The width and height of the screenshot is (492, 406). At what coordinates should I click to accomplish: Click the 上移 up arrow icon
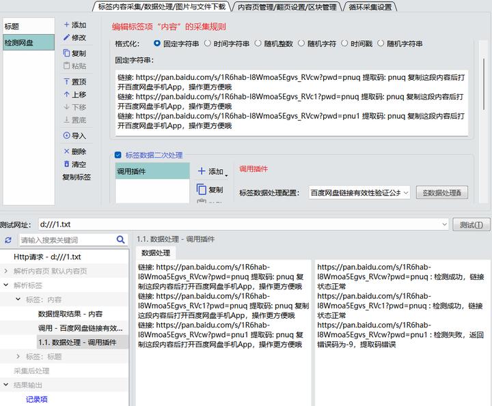[x=66, y=94]
